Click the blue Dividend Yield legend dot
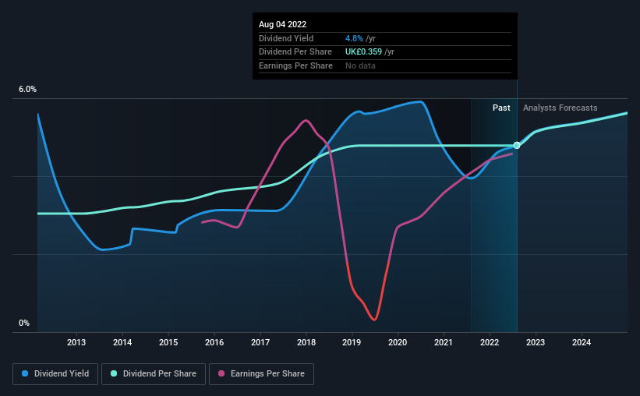The width and height of the screenshot is (640, 396). 25,373
